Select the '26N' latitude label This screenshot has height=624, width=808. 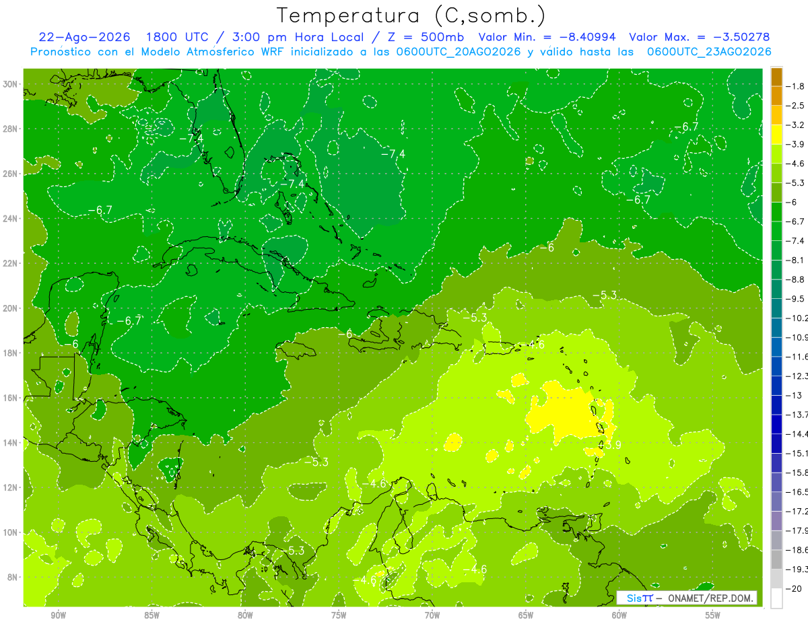(x=11, y=174)
